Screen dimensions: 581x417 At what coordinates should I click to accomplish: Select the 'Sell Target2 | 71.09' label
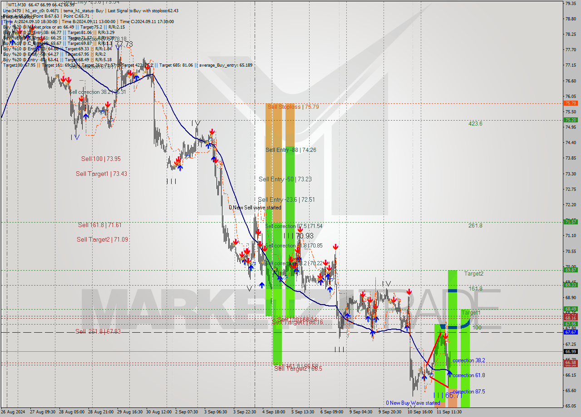[x=102, y=239]
